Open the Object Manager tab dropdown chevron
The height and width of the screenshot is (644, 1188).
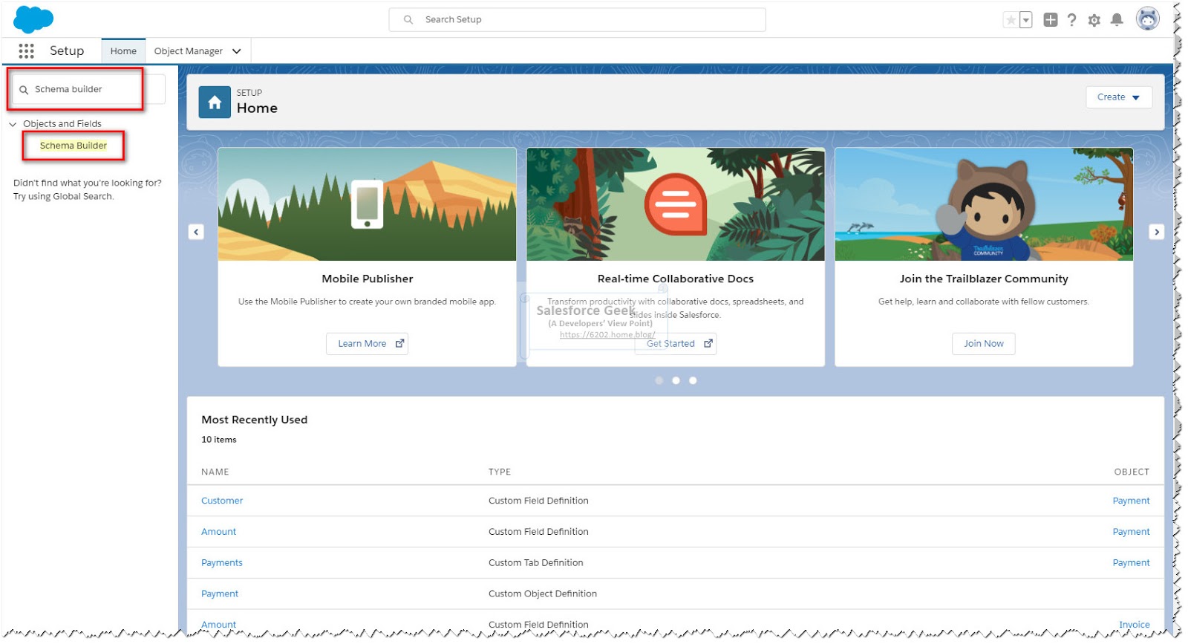click(236, 51)
